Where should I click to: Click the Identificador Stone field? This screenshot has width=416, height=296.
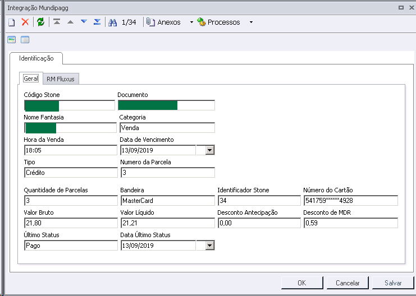259,201
